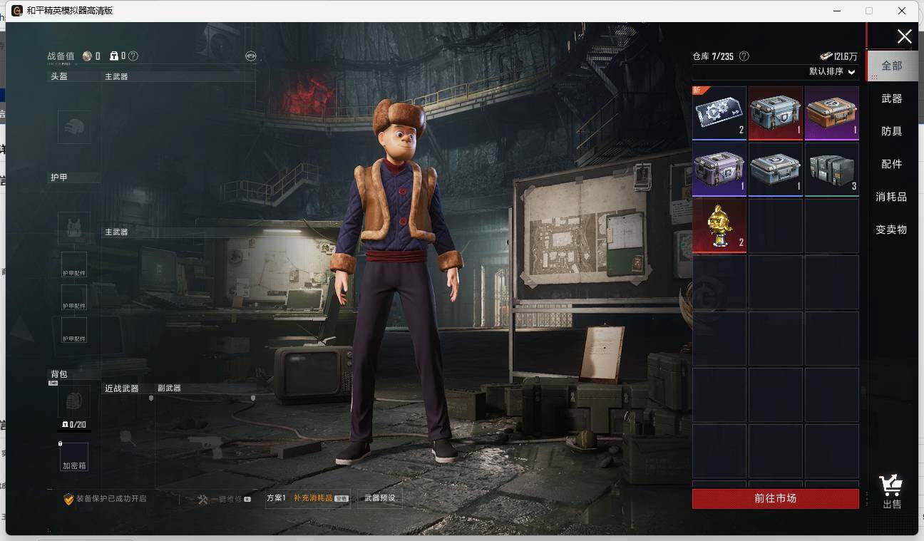Open the 默认排序 sort dropdown
This screenshot has width=924, height=541.
(x=832, y=71)
